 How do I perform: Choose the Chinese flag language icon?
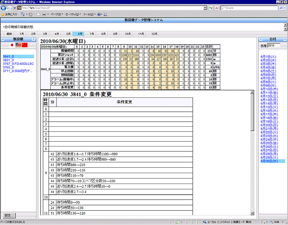25,45
